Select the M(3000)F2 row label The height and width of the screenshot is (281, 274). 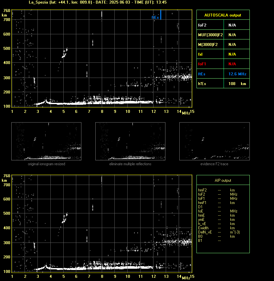(x=208, y=44)
